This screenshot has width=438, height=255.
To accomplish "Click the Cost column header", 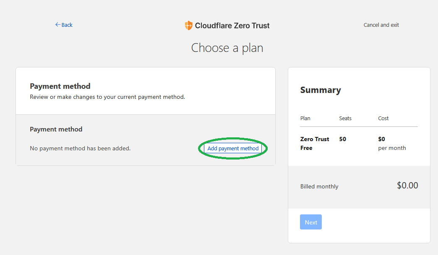I will tap(383, 118).
